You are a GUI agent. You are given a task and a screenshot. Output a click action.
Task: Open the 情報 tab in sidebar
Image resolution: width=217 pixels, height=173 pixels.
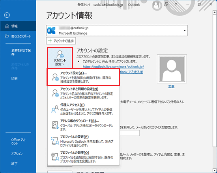tap(18, 26)
